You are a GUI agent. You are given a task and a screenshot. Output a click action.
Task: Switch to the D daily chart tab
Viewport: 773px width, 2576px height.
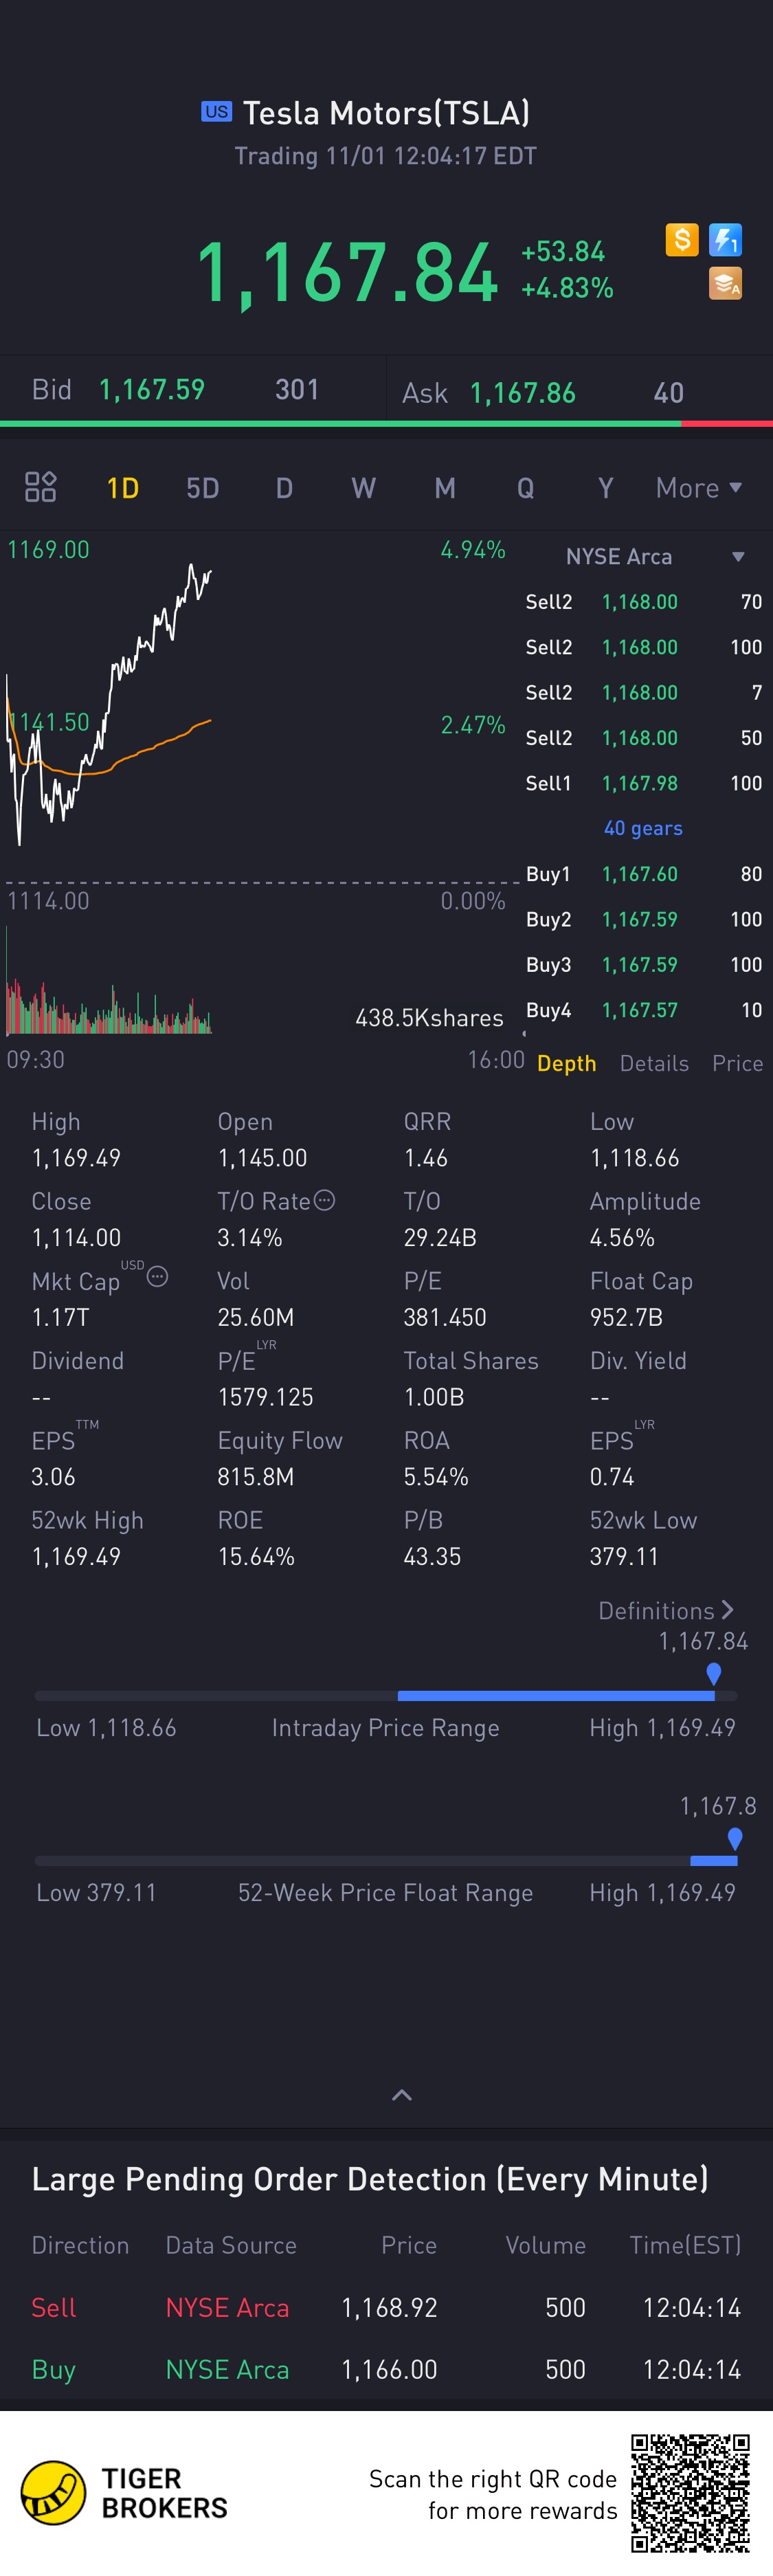pyautogui.click(x=284, y=488)
